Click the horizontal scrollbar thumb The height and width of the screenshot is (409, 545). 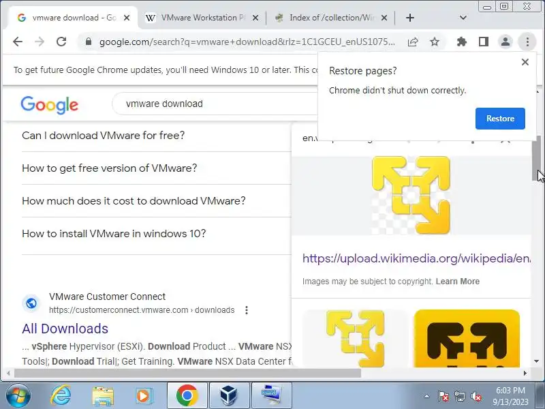pos(187,373)
